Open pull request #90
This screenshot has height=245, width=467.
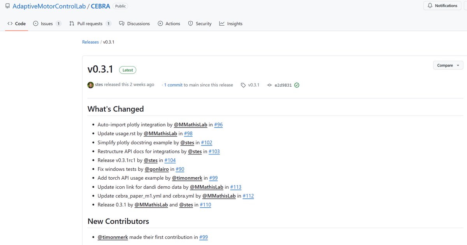[x=180, y=169]
